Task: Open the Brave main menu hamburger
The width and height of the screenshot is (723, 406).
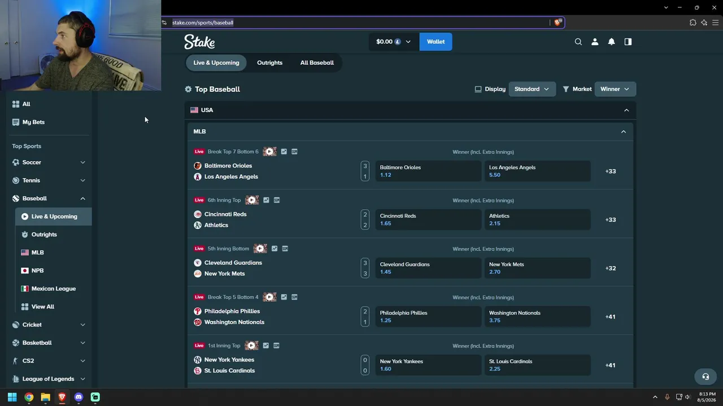Action: tap(715, 23)
